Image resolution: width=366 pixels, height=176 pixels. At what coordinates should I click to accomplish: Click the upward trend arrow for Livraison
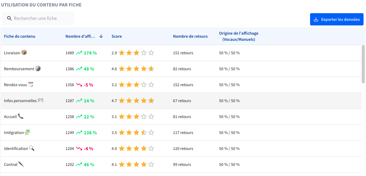click(x=79, y=53)
